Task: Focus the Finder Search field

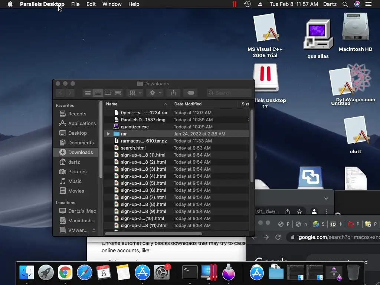Action: (x=229, y=93)
